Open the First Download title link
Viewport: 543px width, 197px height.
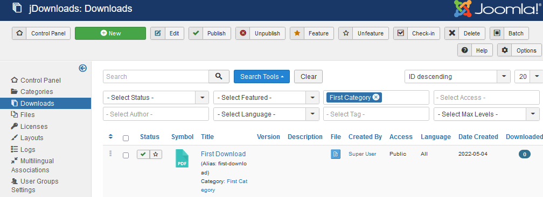pyautogui.click(x=224, y=154)
